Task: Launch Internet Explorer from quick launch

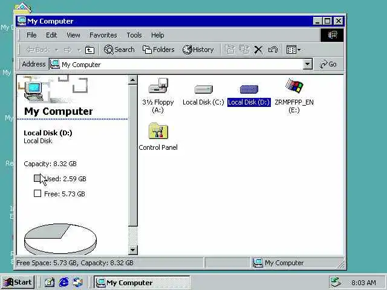Action: (63, 282)
